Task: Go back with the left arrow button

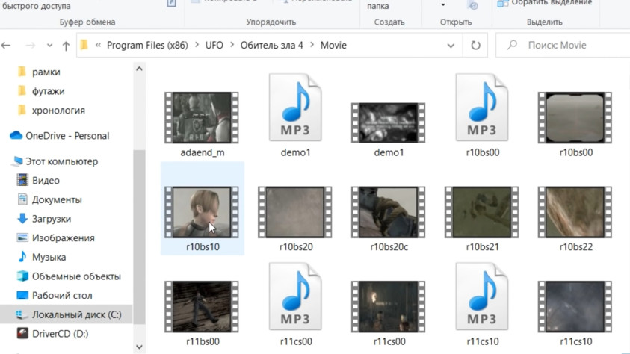Action: 6,46
